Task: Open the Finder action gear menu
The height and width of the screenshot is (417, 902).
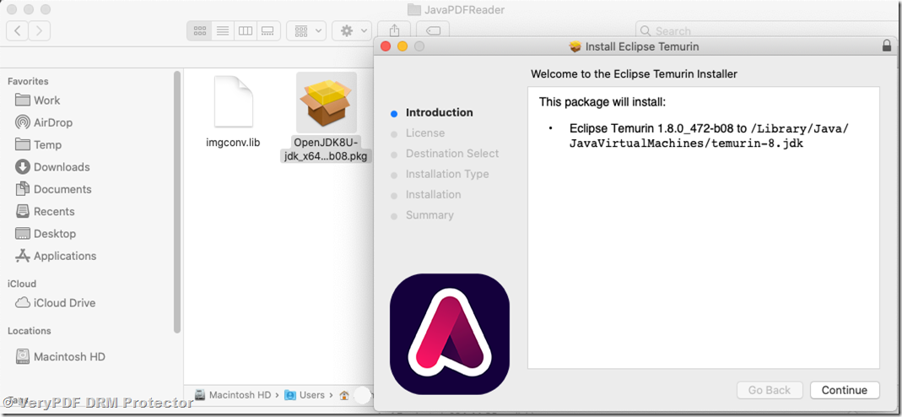Action: [x=352, y=30]
